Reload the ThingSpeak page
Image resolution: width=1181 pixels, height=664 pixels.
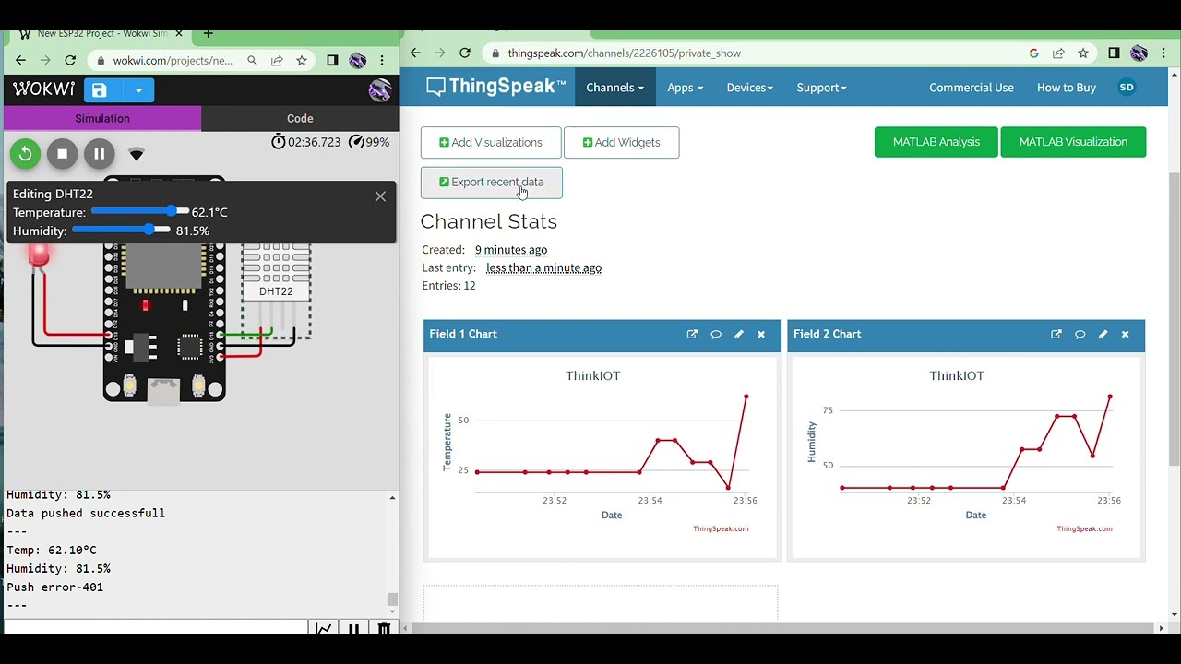click(465, 53)
